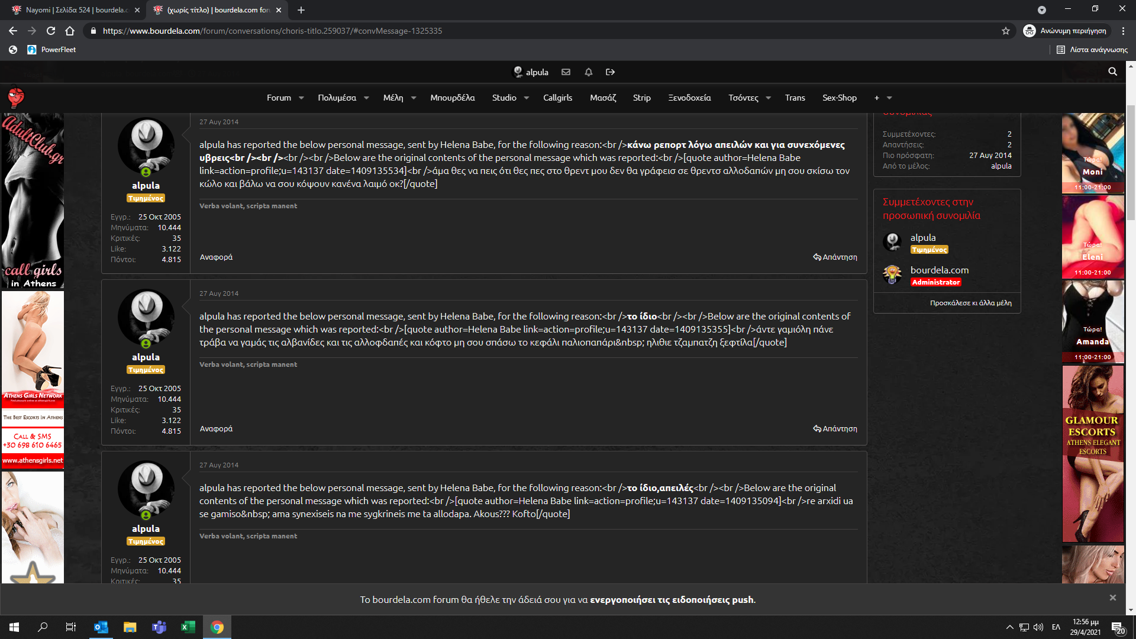Click Απάντηση on the first message

pos(835,257)
